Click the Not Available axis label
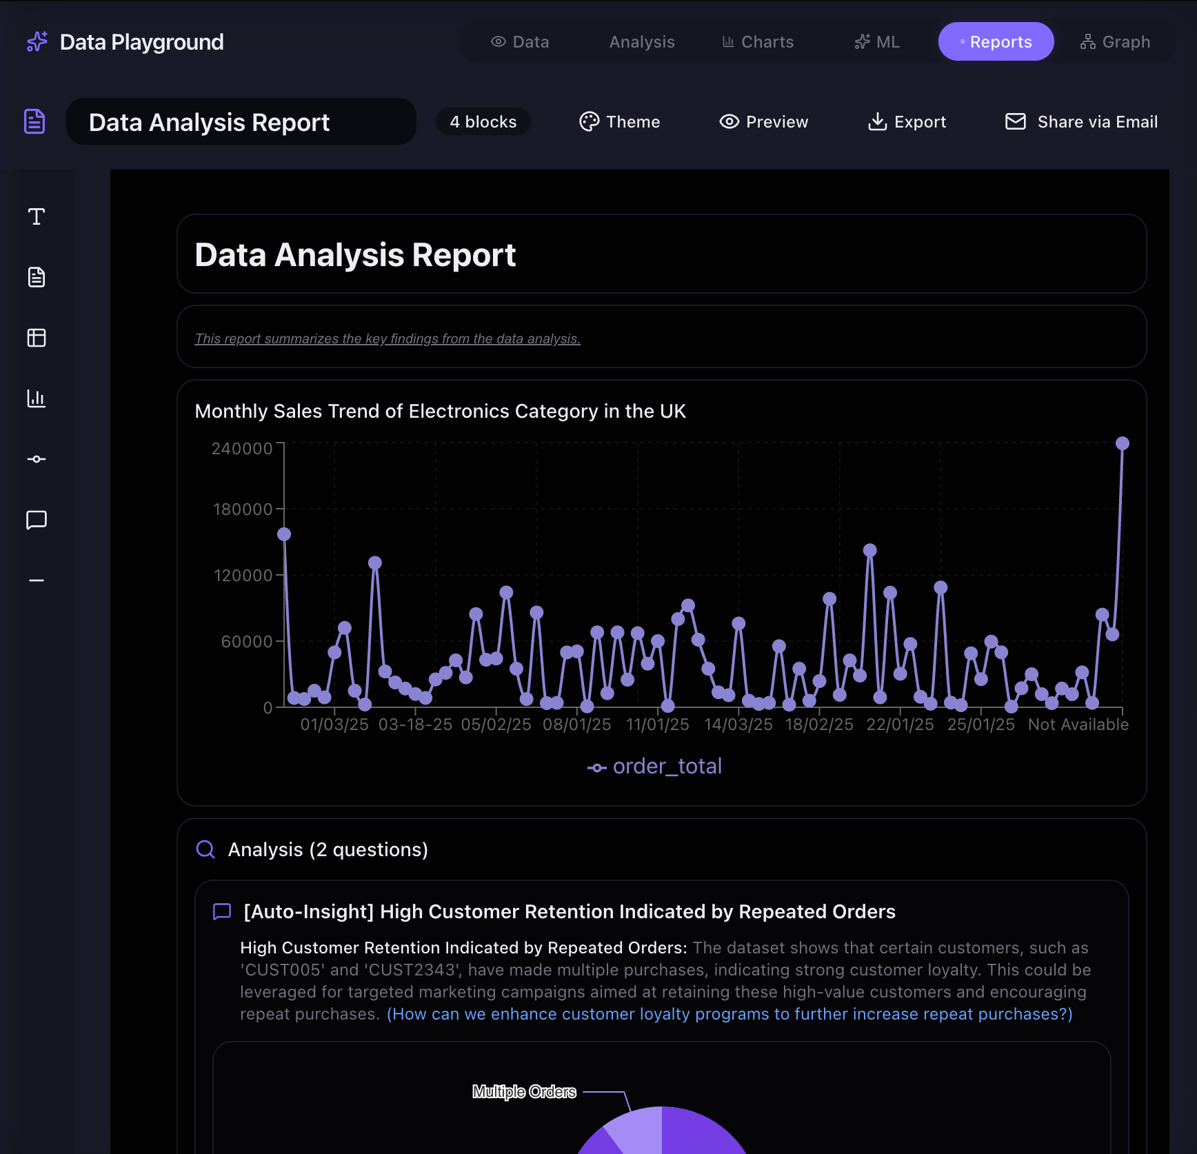 tap(1078, 725)
